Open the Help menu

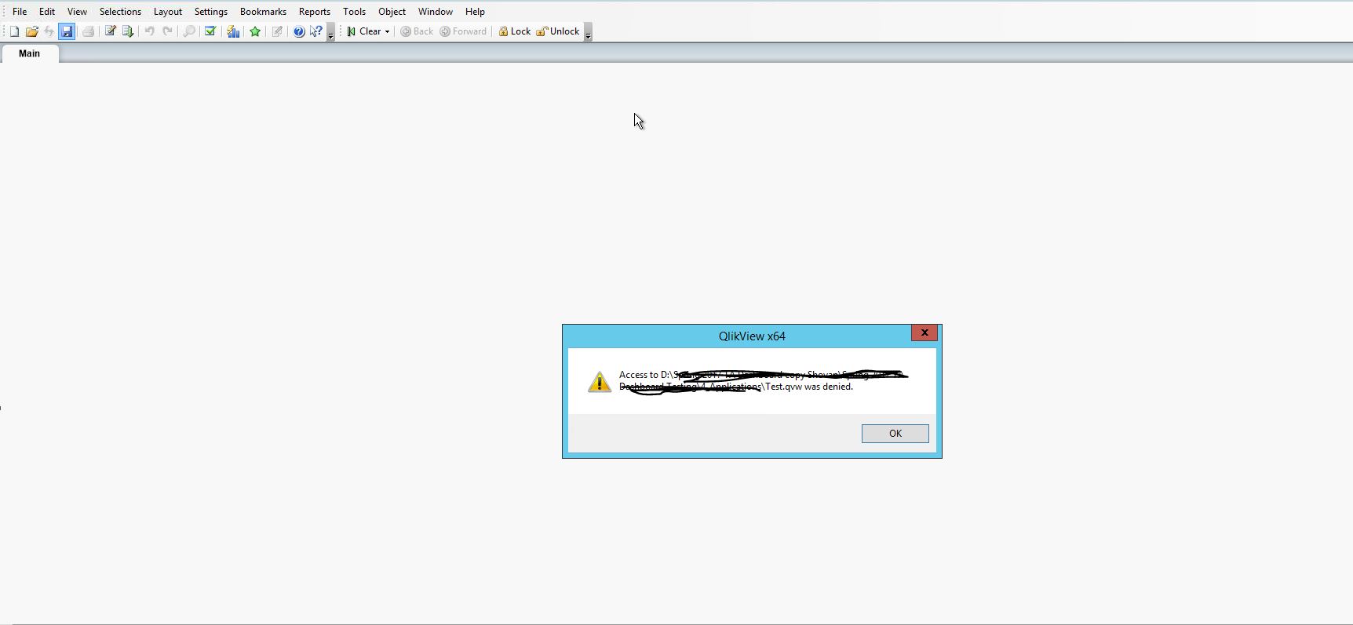point(475,12)
